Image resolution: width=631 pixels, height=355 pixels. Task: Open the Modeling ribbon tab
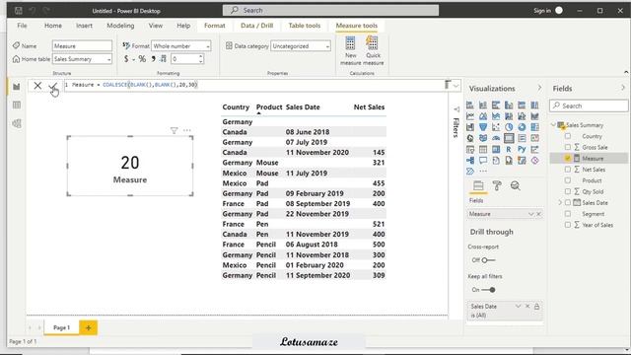[120, 26]
